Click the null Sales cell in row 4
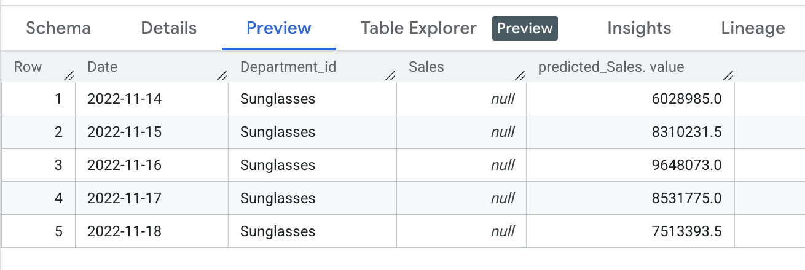Image resolution: width=805 pixels, height=270 pixels. (503, 198)
